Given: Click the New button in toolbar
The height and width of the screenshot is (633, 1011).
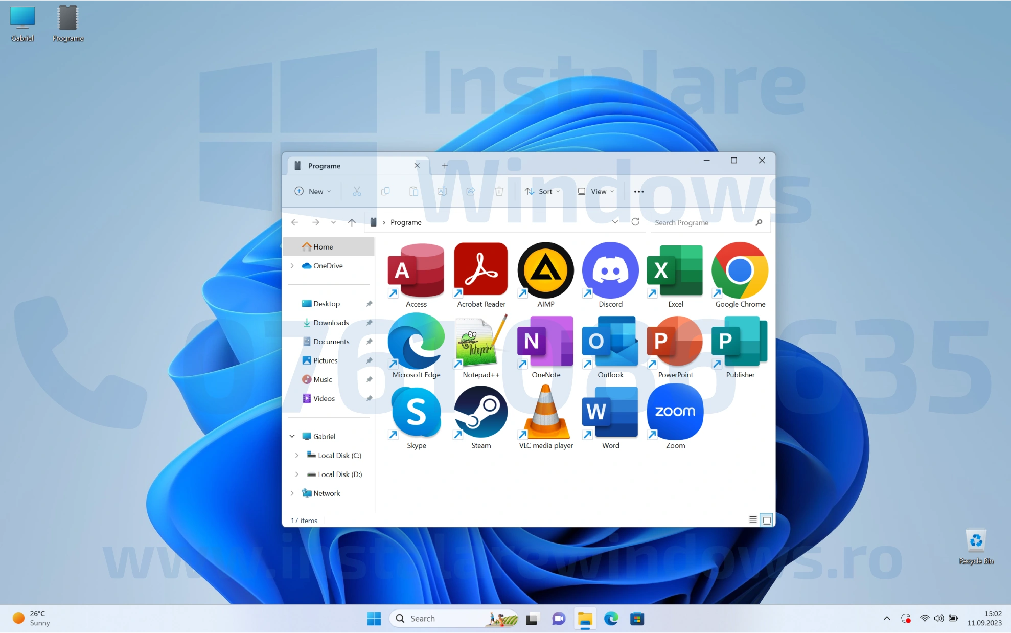Looking at the screenshot, I should pos(313,191).
